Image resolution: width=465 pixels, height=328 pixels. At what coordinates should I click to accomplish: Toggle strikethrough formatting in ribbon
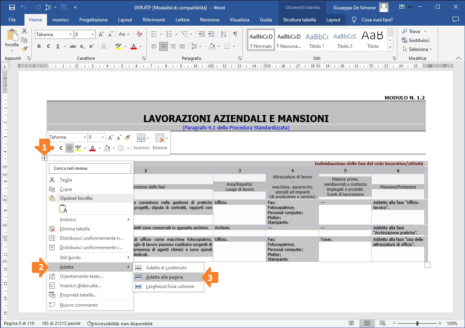click(x=73, y=46)
